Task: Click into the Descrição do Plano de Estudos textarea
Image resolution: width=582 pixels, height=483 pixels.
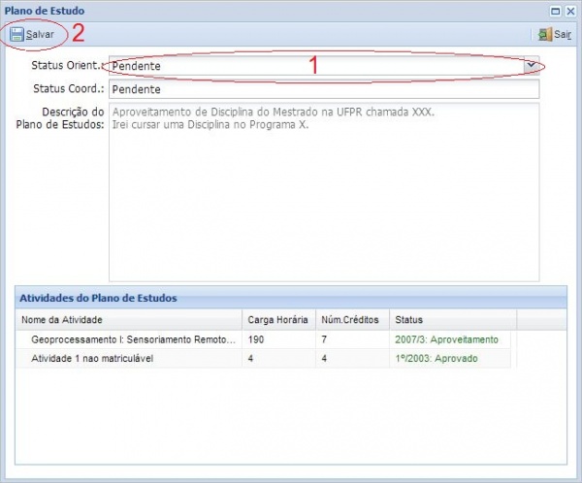Action: click(x=322, y=192)
